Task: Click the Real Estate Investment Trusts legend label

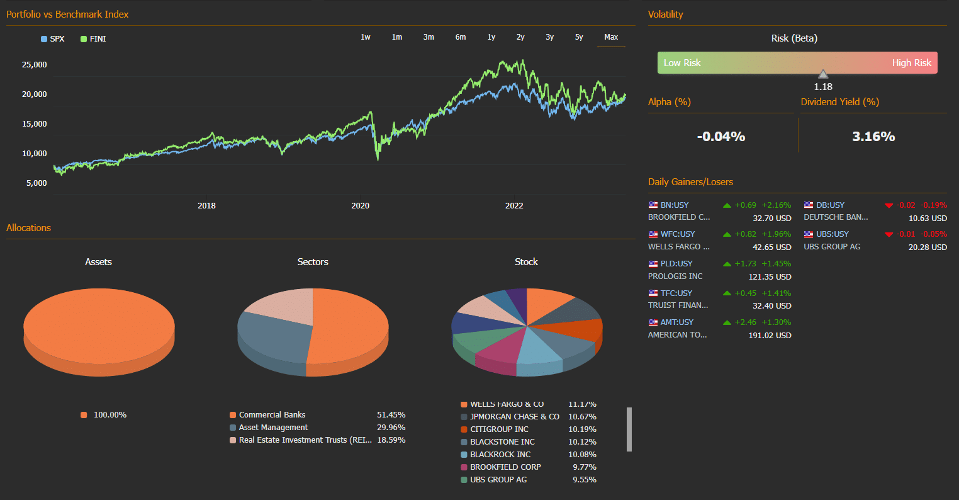Action: point(306,440)
